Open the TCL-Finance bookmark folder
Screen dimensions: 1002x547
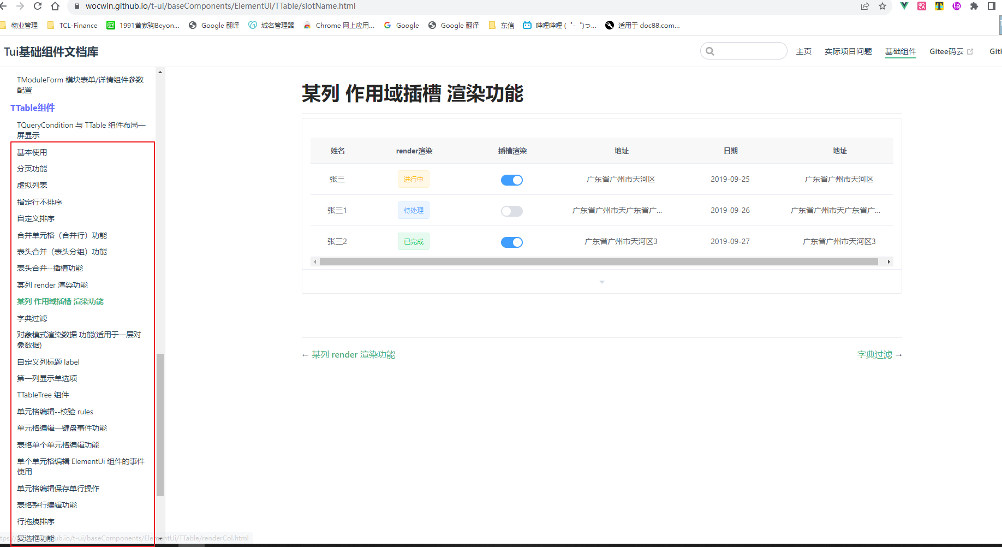click(73, 25)
